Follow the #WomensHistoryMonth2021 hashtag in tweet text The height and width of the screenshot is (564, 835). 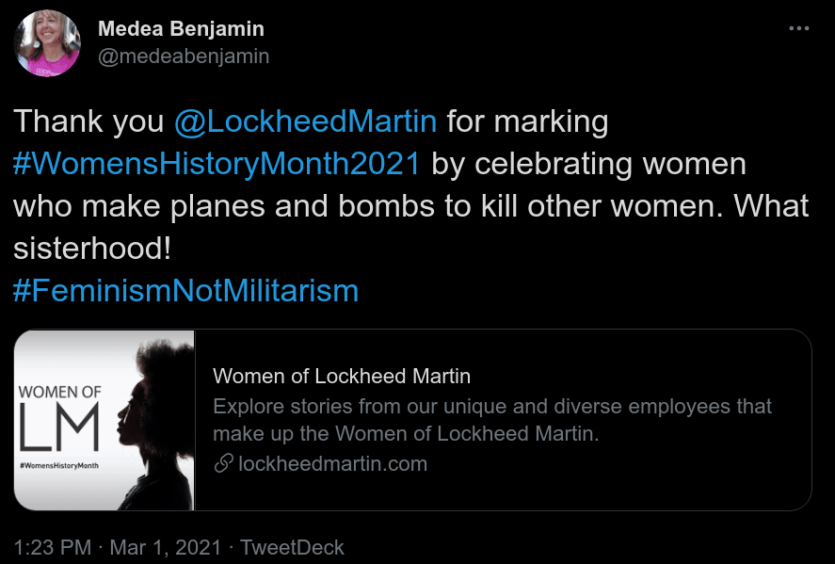[x=217, y=164]
